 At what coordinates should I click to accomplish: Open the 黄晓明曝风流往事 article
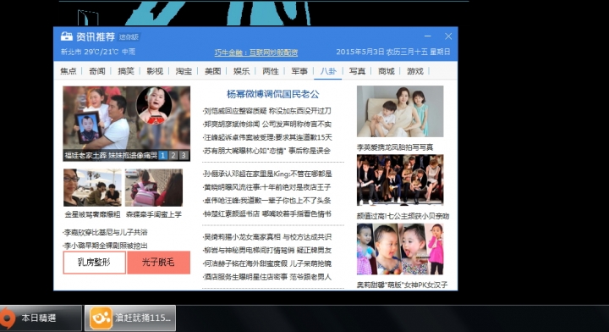click(x=266, y=187)
